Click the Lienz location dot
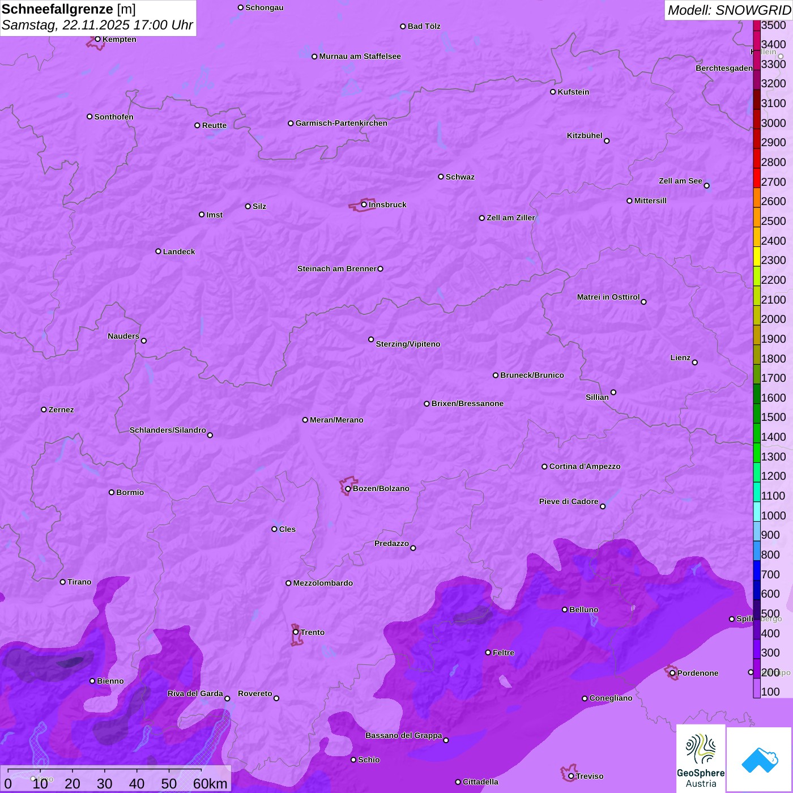The height and width of the screenshot is (793, 793). [x=695, y=363]
